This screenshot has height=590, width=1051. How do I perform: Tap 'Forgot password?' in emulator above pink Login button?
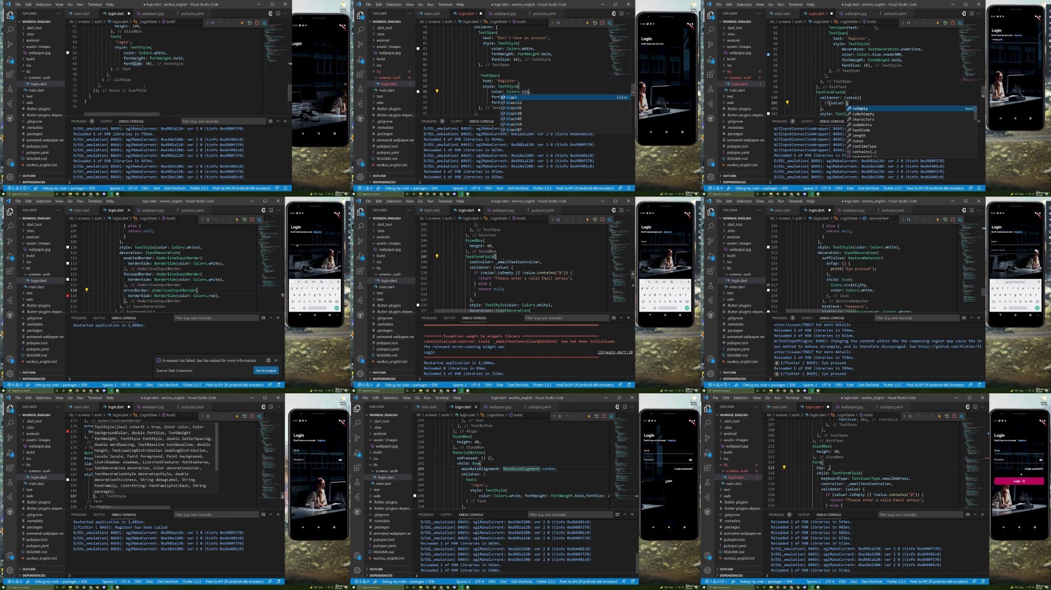tap(1033, 469)
